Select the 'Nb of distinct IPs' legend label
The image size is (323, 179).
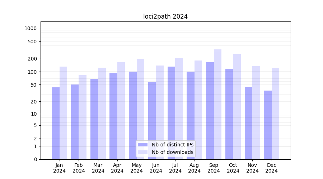(x=172, y=145)
